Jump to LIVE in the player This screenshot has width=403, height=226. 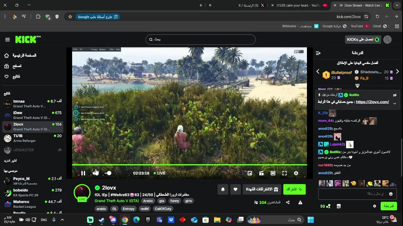point(159,173)
